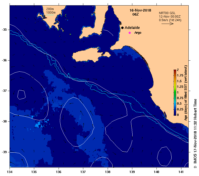Click color bar value "1.25"
The height and width of the screenshot is (176, 199).
point(180,87)
